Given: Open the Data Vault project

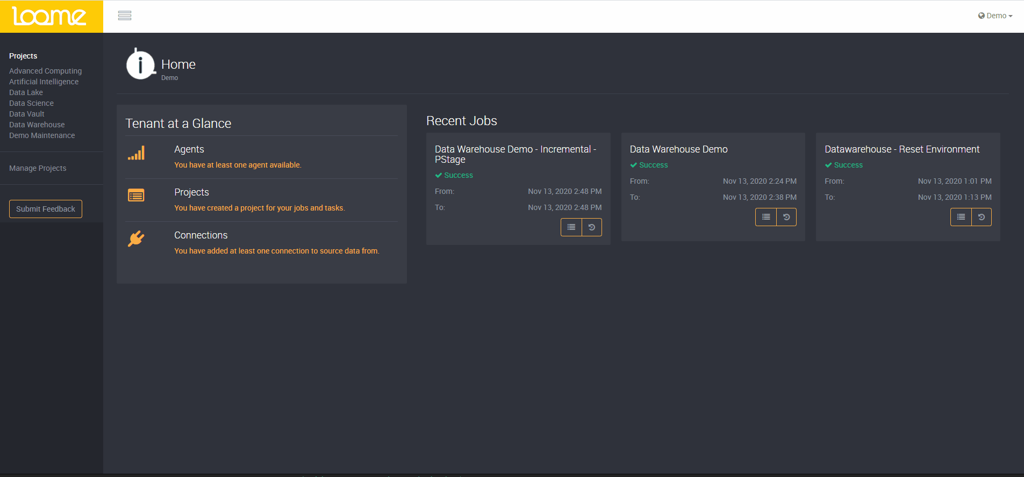Looking at the screenshot, I should click(x=27, y=114).
